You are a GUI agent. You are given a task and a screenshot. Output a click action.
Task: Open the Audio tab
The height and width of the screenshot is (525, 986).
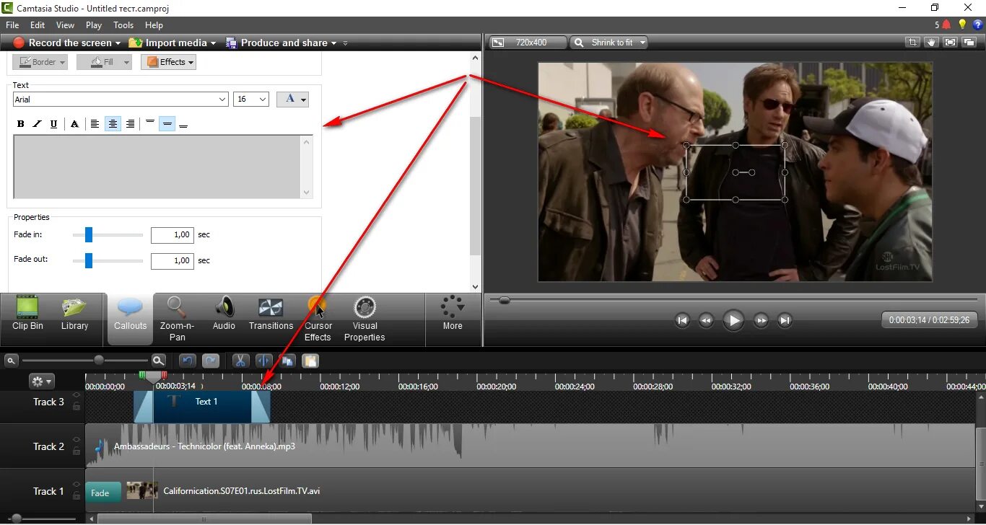(224, 315)
